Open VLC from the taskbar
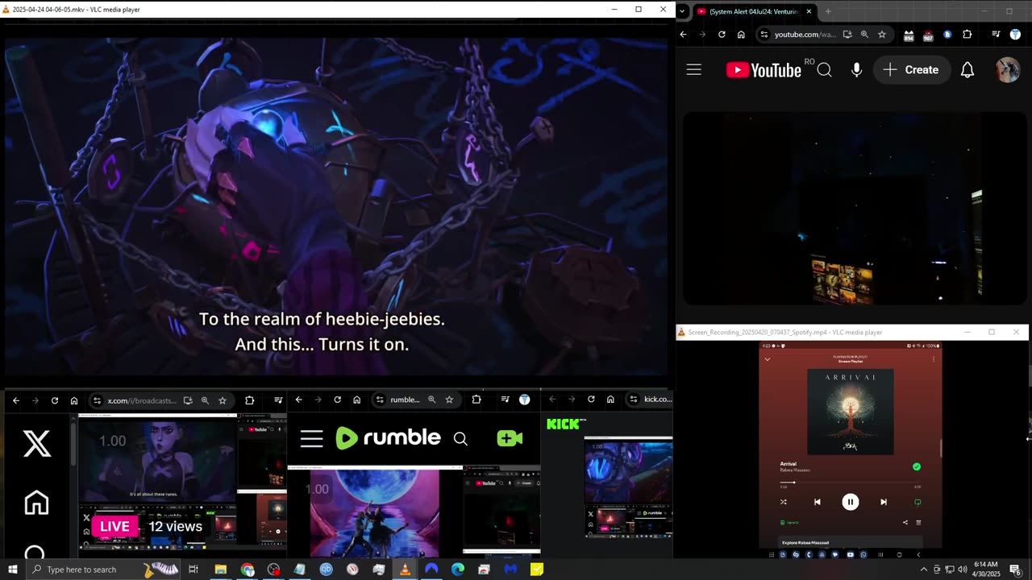1032x580 pixels. (405, 570)
